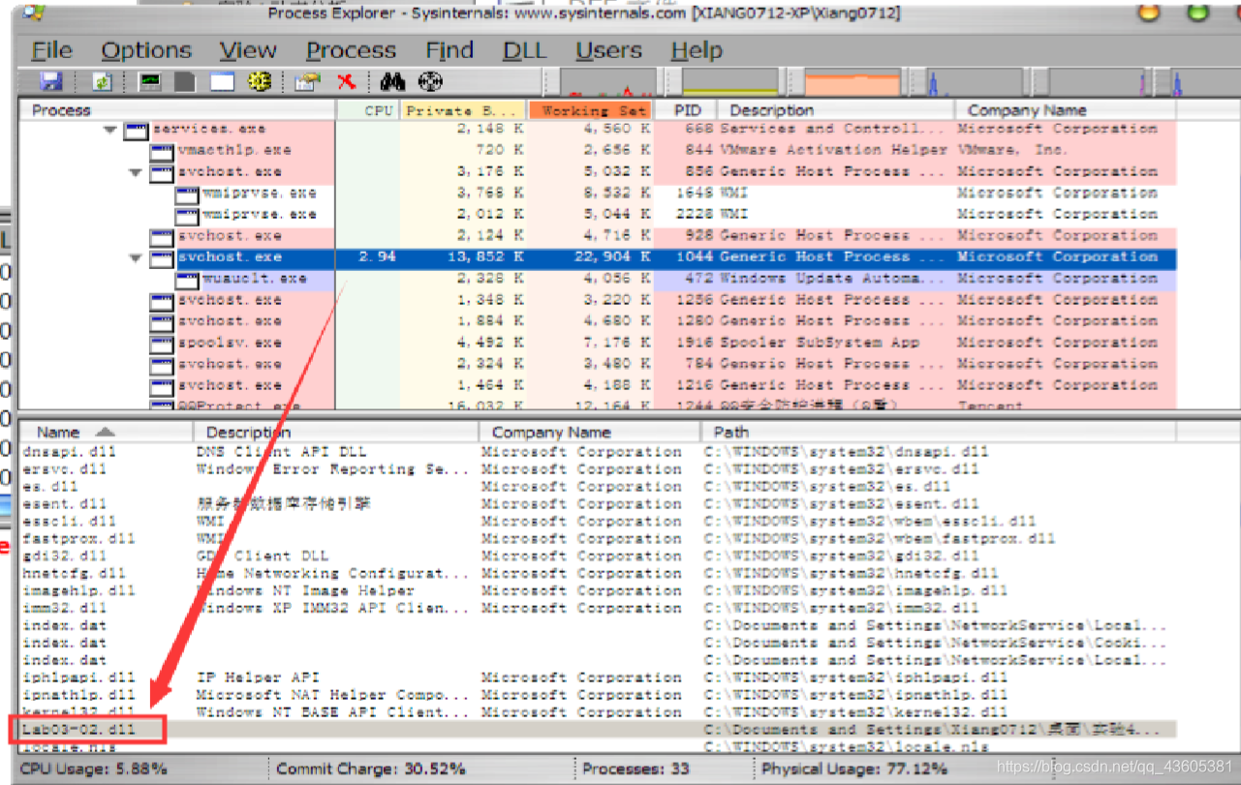The image size is (1241, 785).
Task: Select svchost.exe with PID 1216
Action: click(598, 385)
